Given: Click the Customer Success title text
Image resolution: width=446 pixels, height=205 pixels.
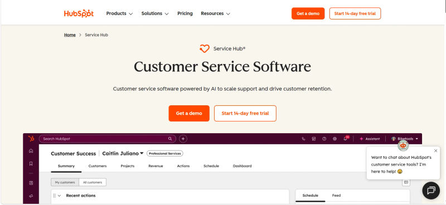Looking at the screenshot, I should click(x=74, y=154).
